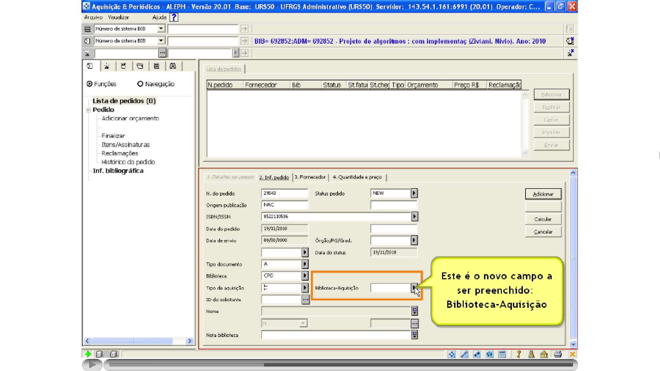Click the building icon in bottom toolbar
Viewport: 660px width, 371px height.
[x=544, y=354]
